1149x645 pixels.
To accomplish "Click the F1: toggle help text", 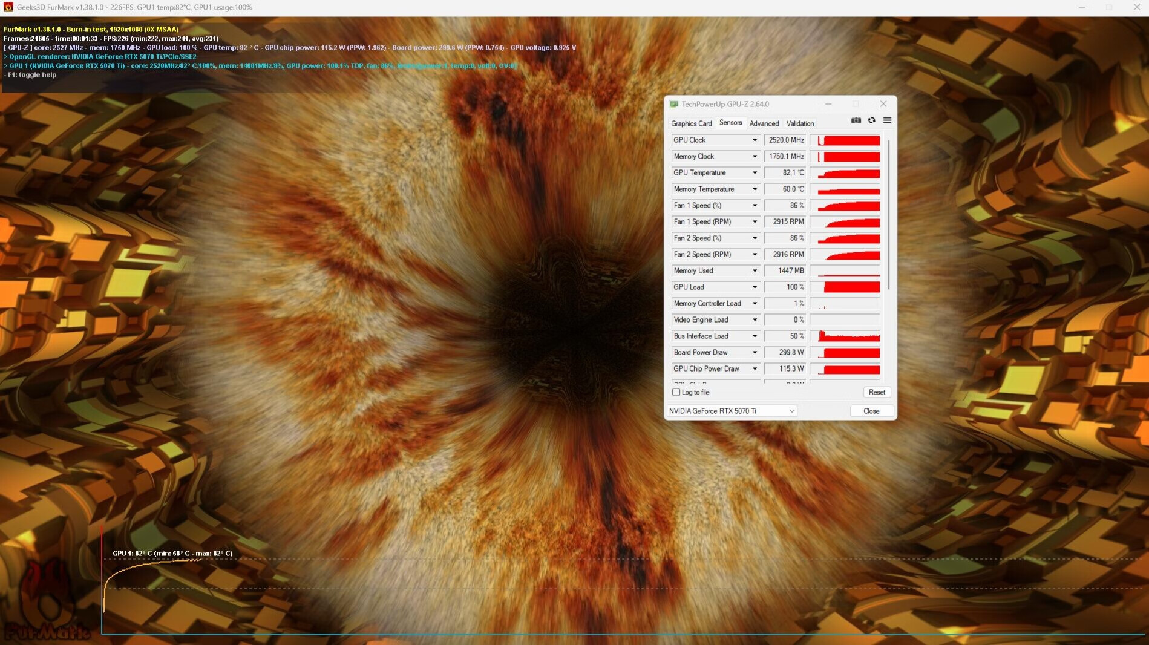I will pyautogui.click(x=30, y=75).
